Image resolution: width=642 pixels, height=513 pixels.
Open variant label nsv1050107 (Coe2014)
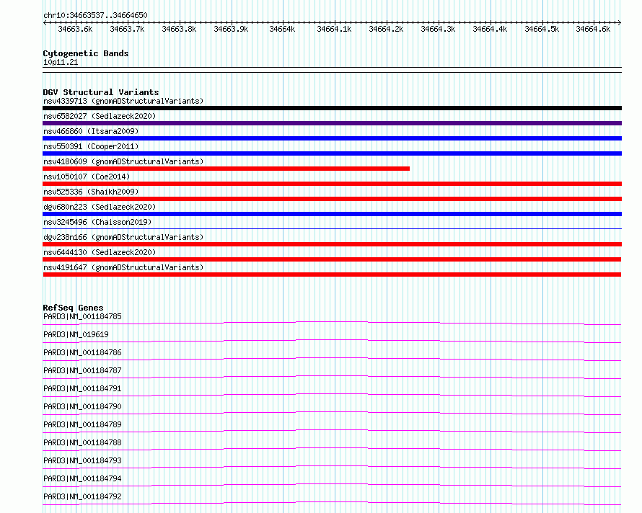(x=87, y=177)
